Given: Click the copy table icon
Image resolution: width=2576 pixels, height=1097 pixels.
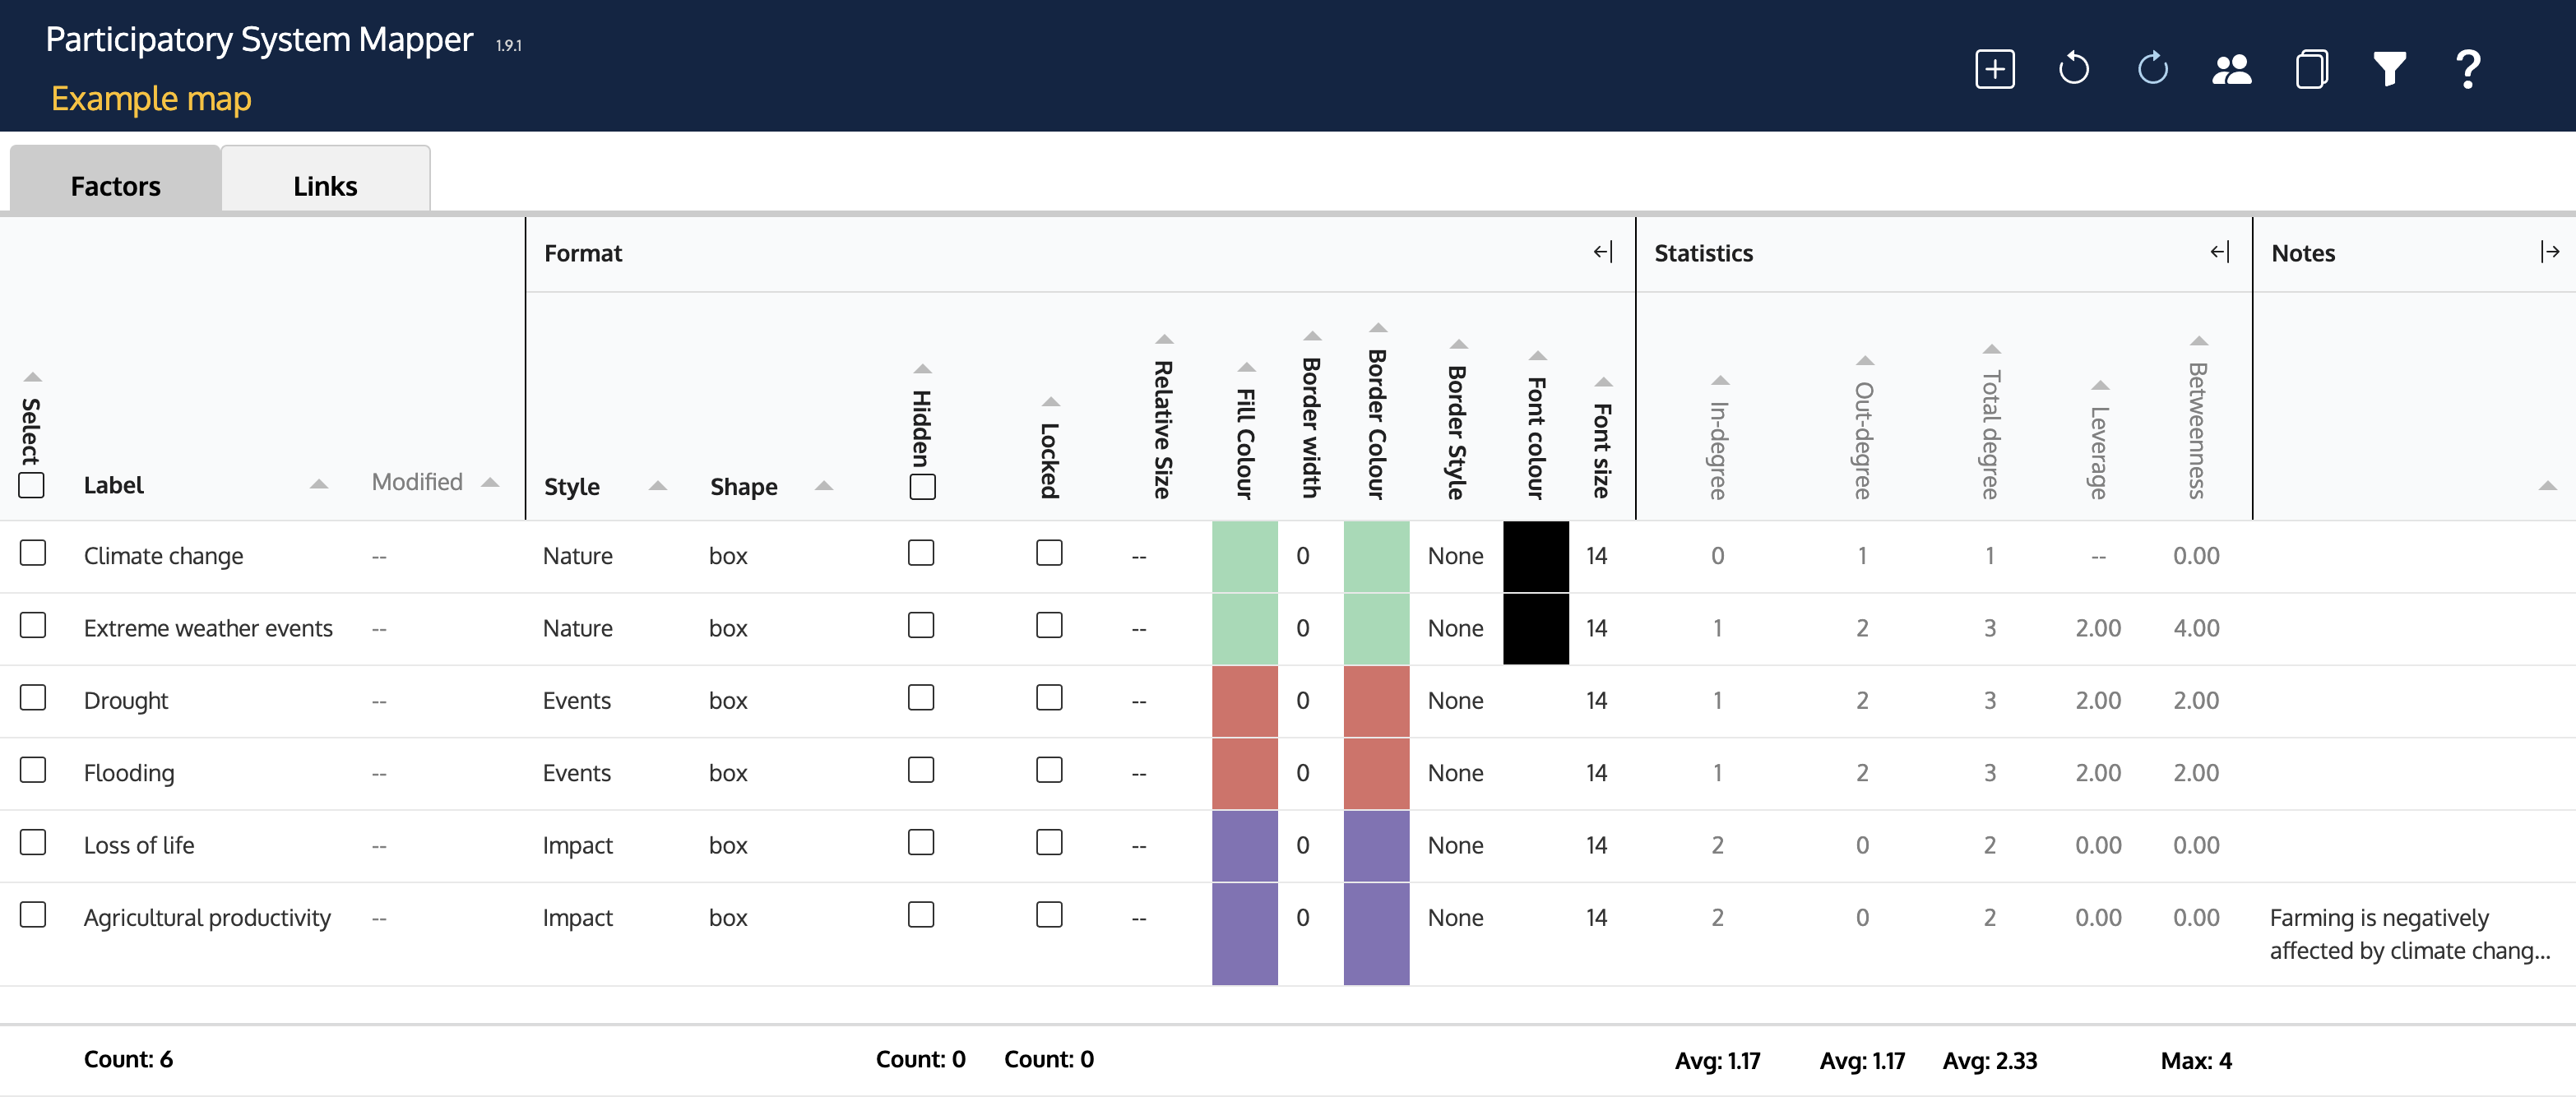Looking at the screenshot, I should [2310, 69].
